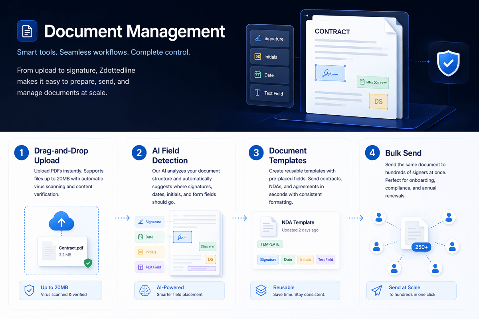Click the Document Templates heading
479x319 pixels.
click(288, 156)
